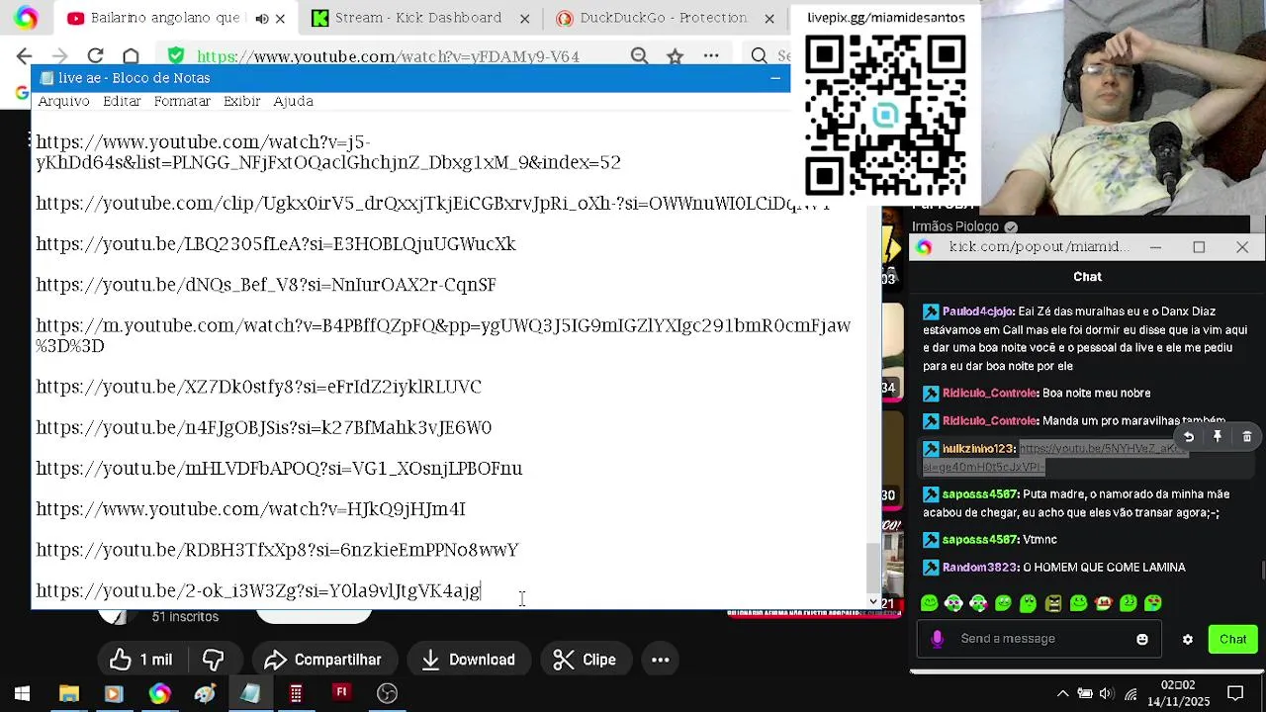The width and height of the screenshot is (1266, 712).
Task: Open the browser home page icon
Action: pyautogui.click(x=131, y=56)
